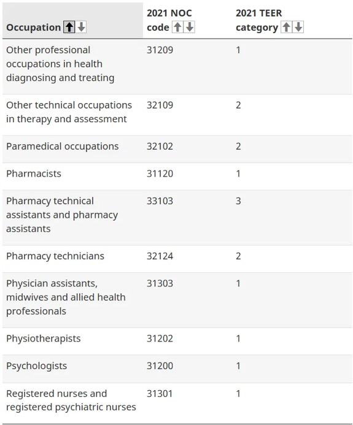The width and height of the screenshot is (353, 425).
Task: Click NOC code 33103 cell
Action: tap(160, 201)
